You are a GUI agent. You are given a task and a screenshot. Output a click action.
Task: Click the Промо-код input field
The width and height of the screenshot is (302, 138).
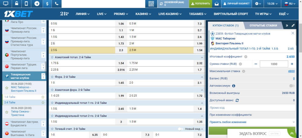[252, 108]
